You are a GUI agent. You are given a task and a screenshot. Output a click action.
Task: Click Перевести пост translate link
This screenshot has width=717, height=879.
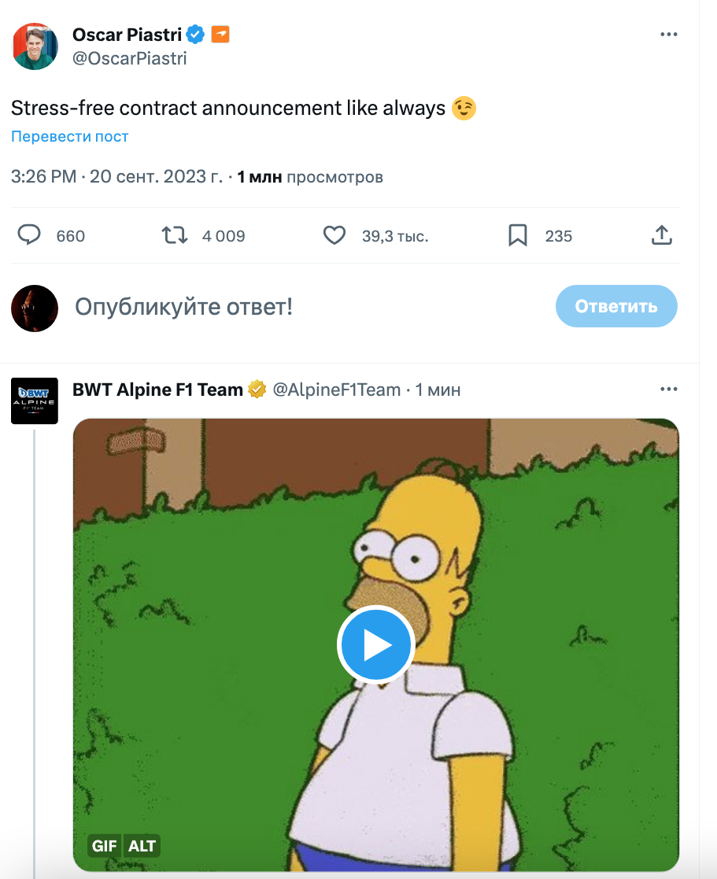[x=69, y=136]
